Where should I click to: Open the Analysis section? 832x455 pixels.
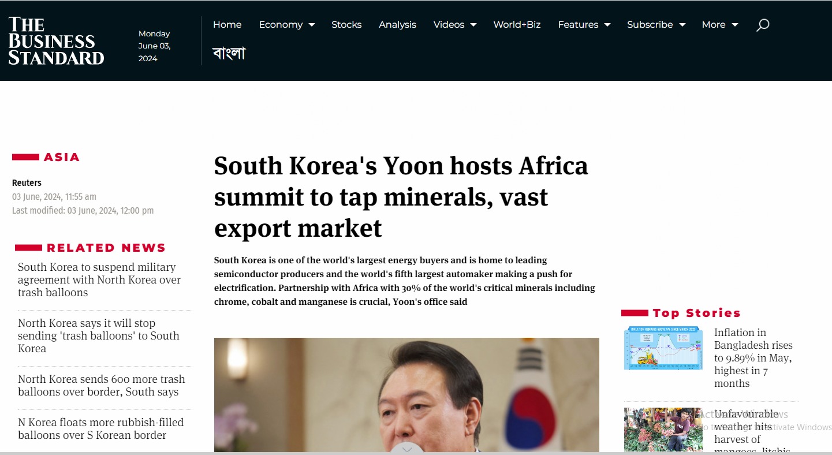(x=397, y=24)
